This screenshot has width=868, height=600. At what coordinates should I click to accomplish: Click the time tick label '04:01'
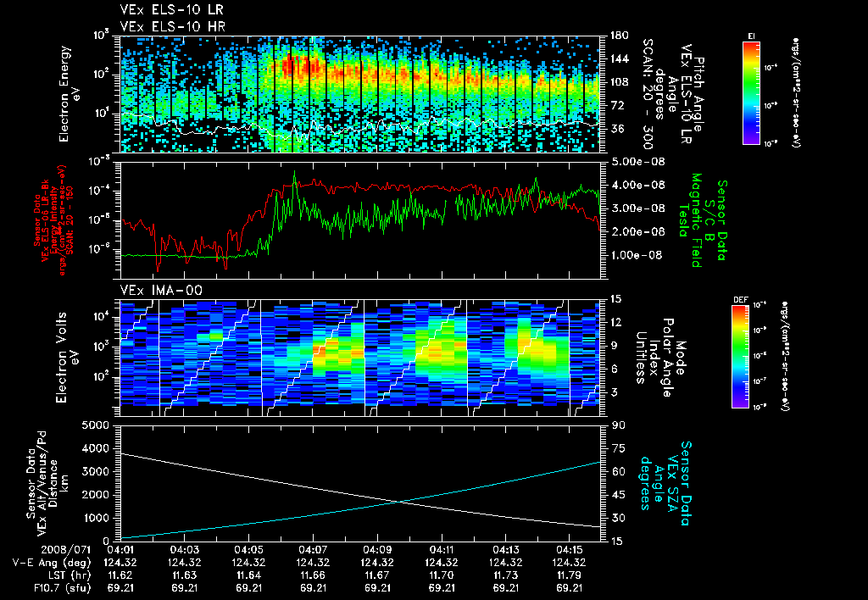(120, 550)
